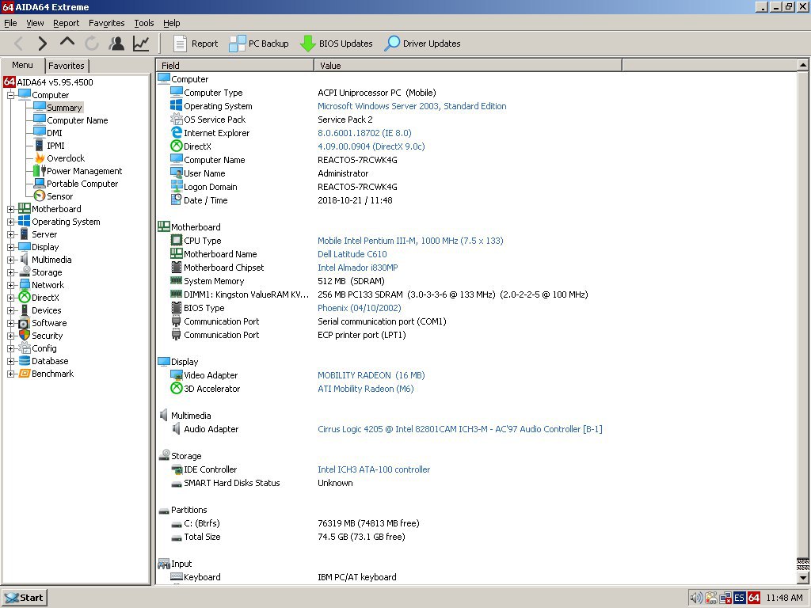Open PC Backup from the toolbar
Viewport: 811px width, 608px height.
click(x=259, y=44)
